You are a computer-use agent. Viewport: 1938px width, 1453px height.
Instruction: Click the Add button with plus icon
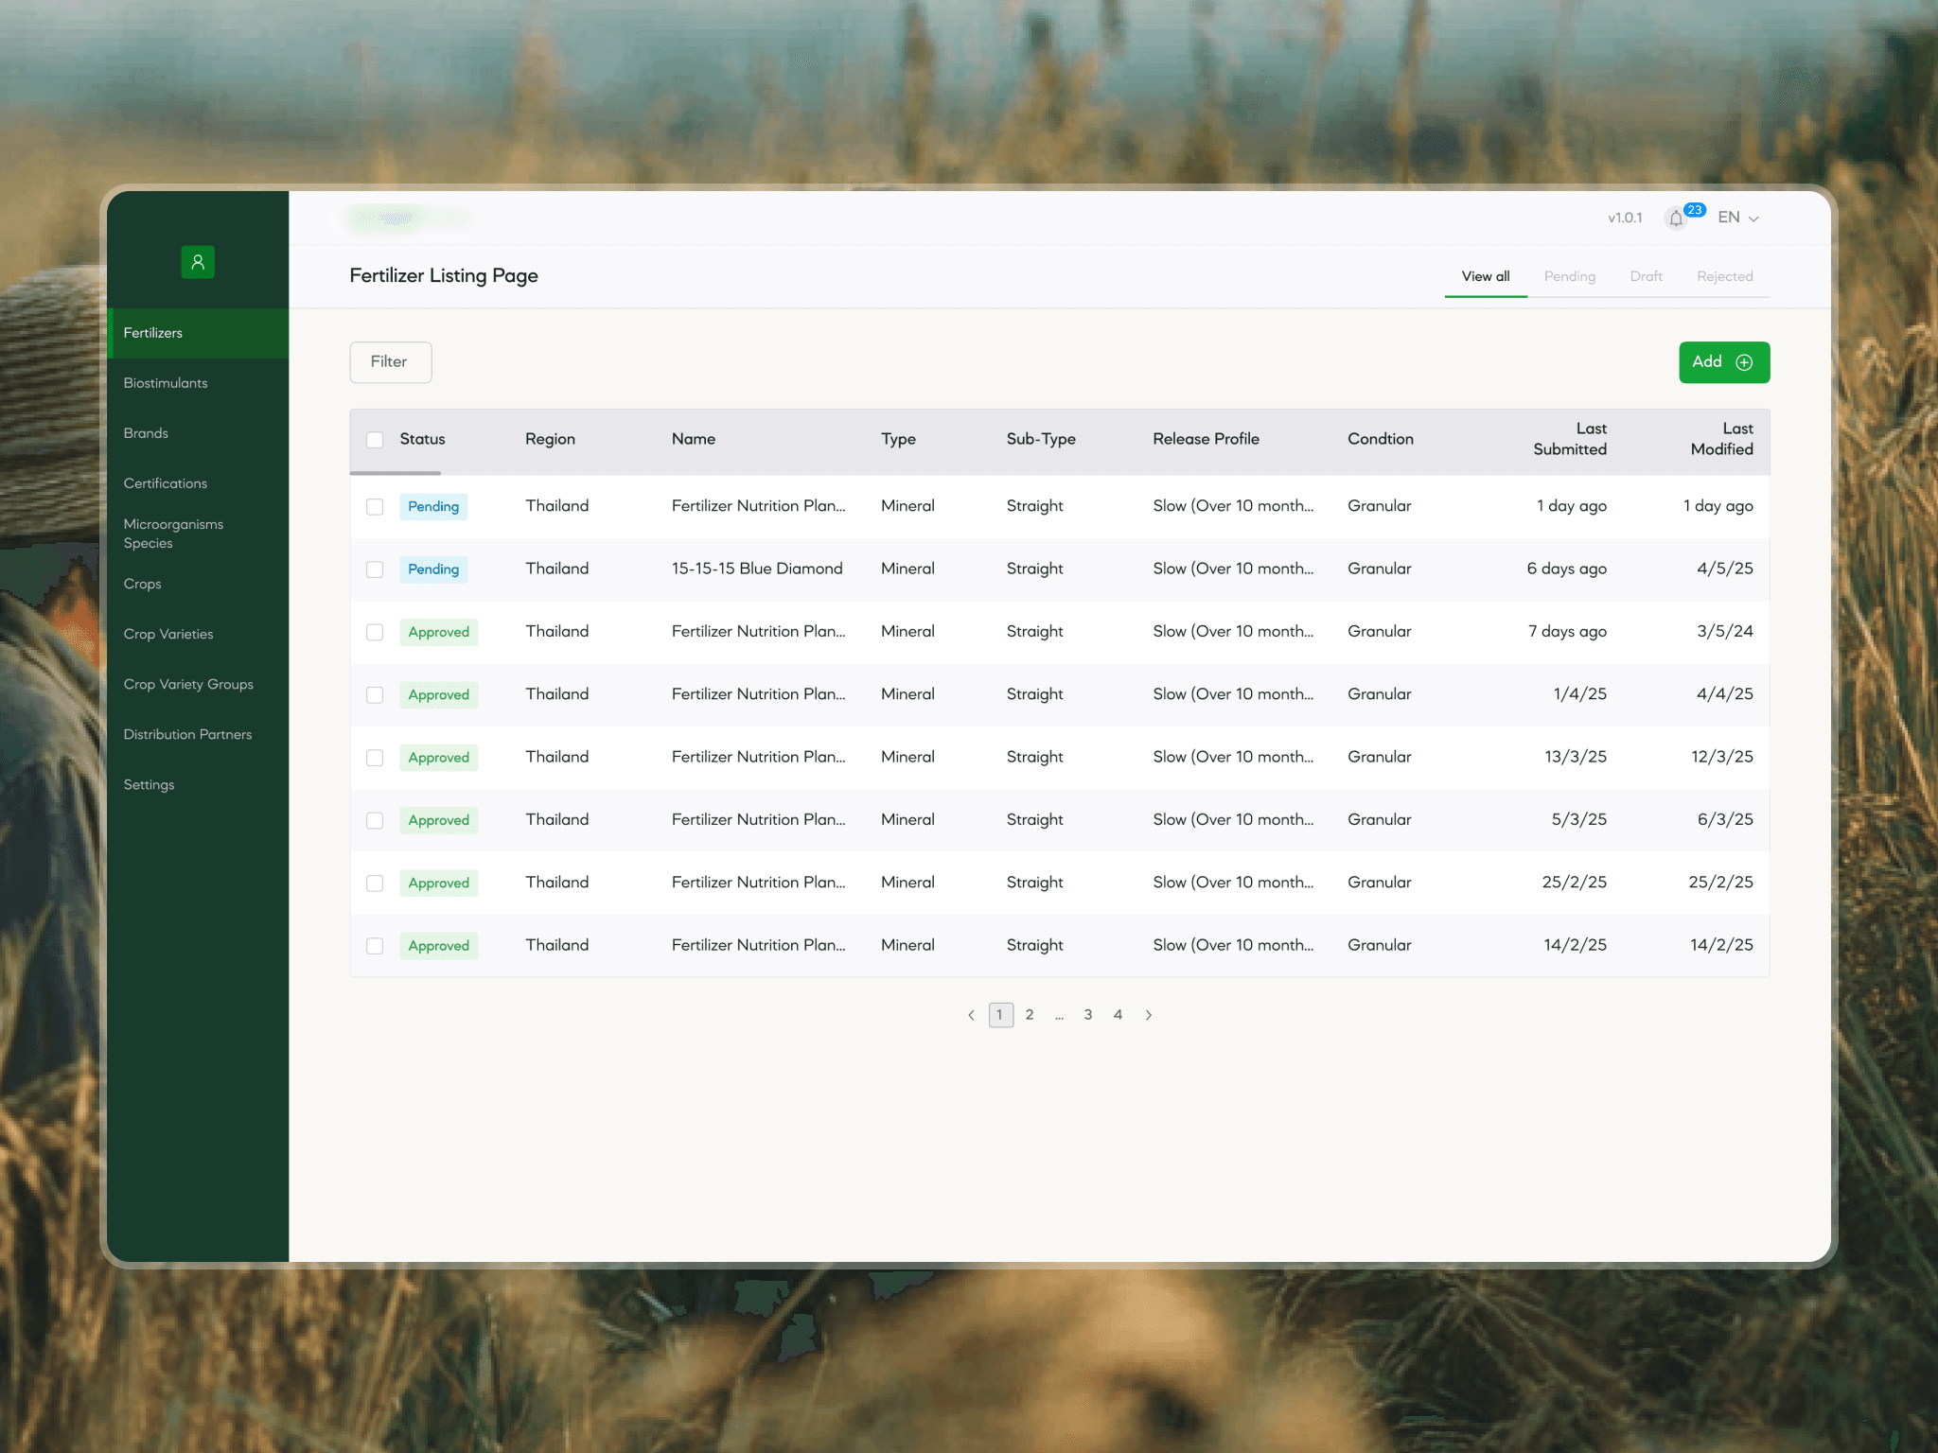pos(1723,362)
